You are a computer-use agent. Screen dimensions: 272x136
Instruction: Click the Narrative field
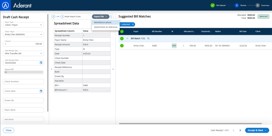(x=23, y=119)
